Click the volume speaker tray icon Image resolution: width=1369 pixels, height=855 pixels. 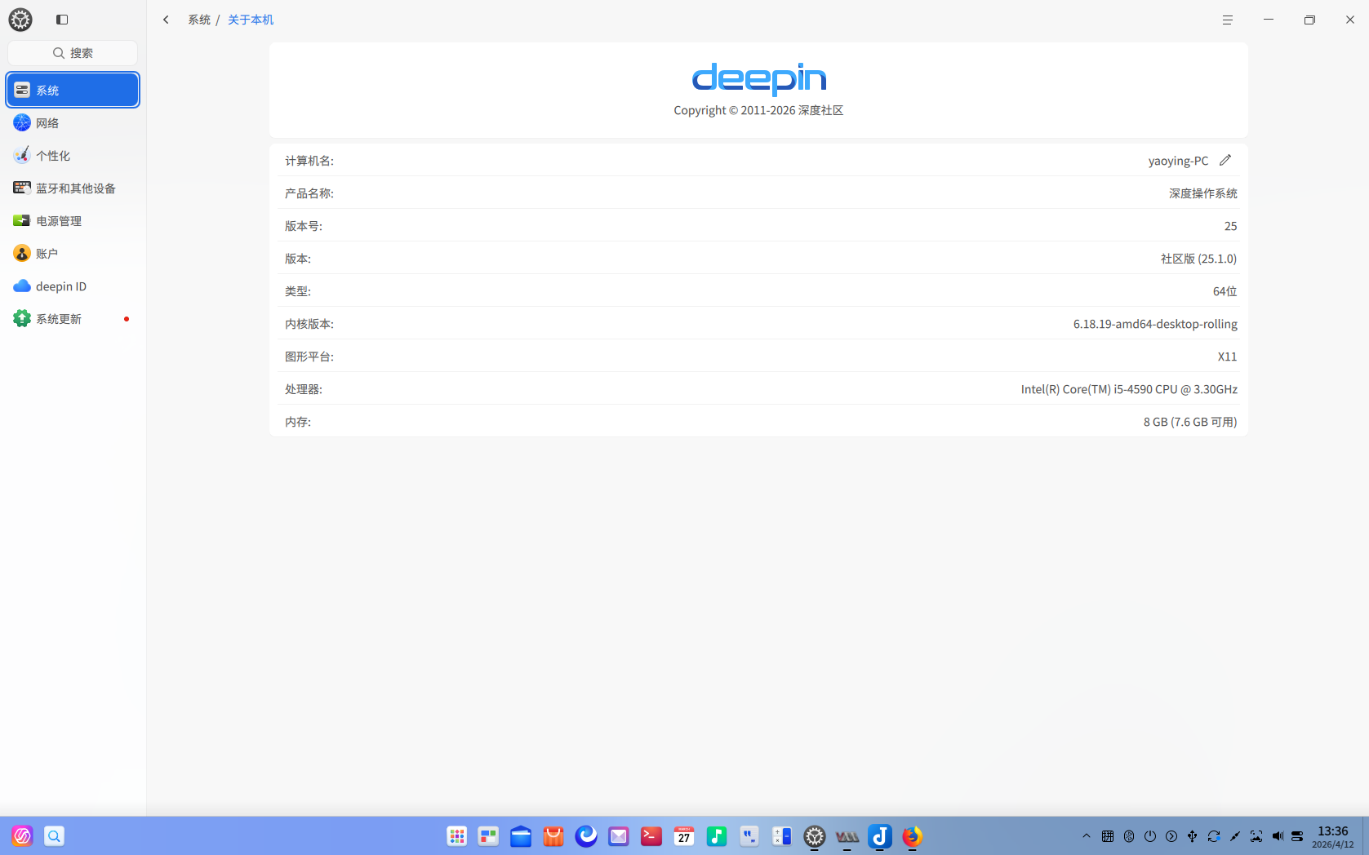coord(1278,836)
